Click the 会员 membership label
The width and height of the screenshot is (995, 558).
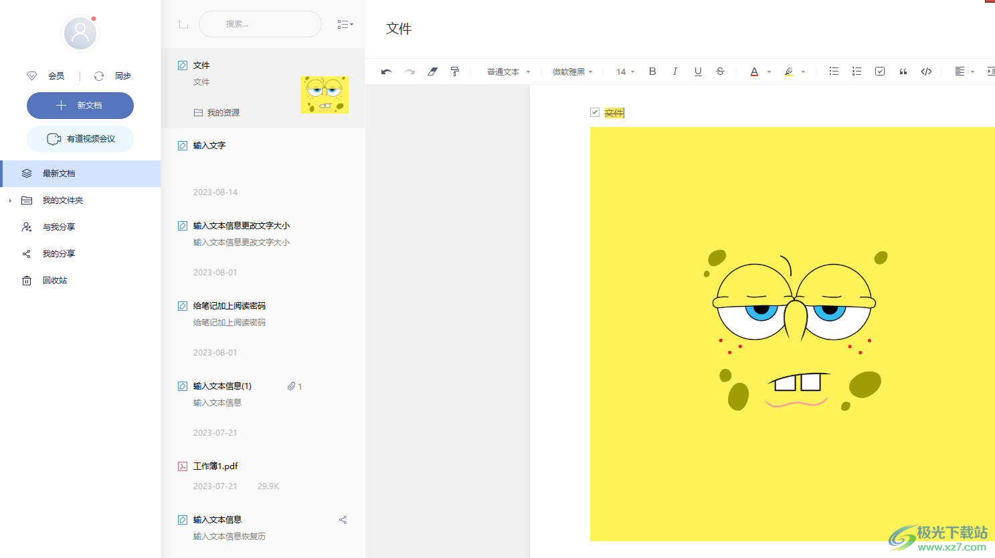pos(56,76)
